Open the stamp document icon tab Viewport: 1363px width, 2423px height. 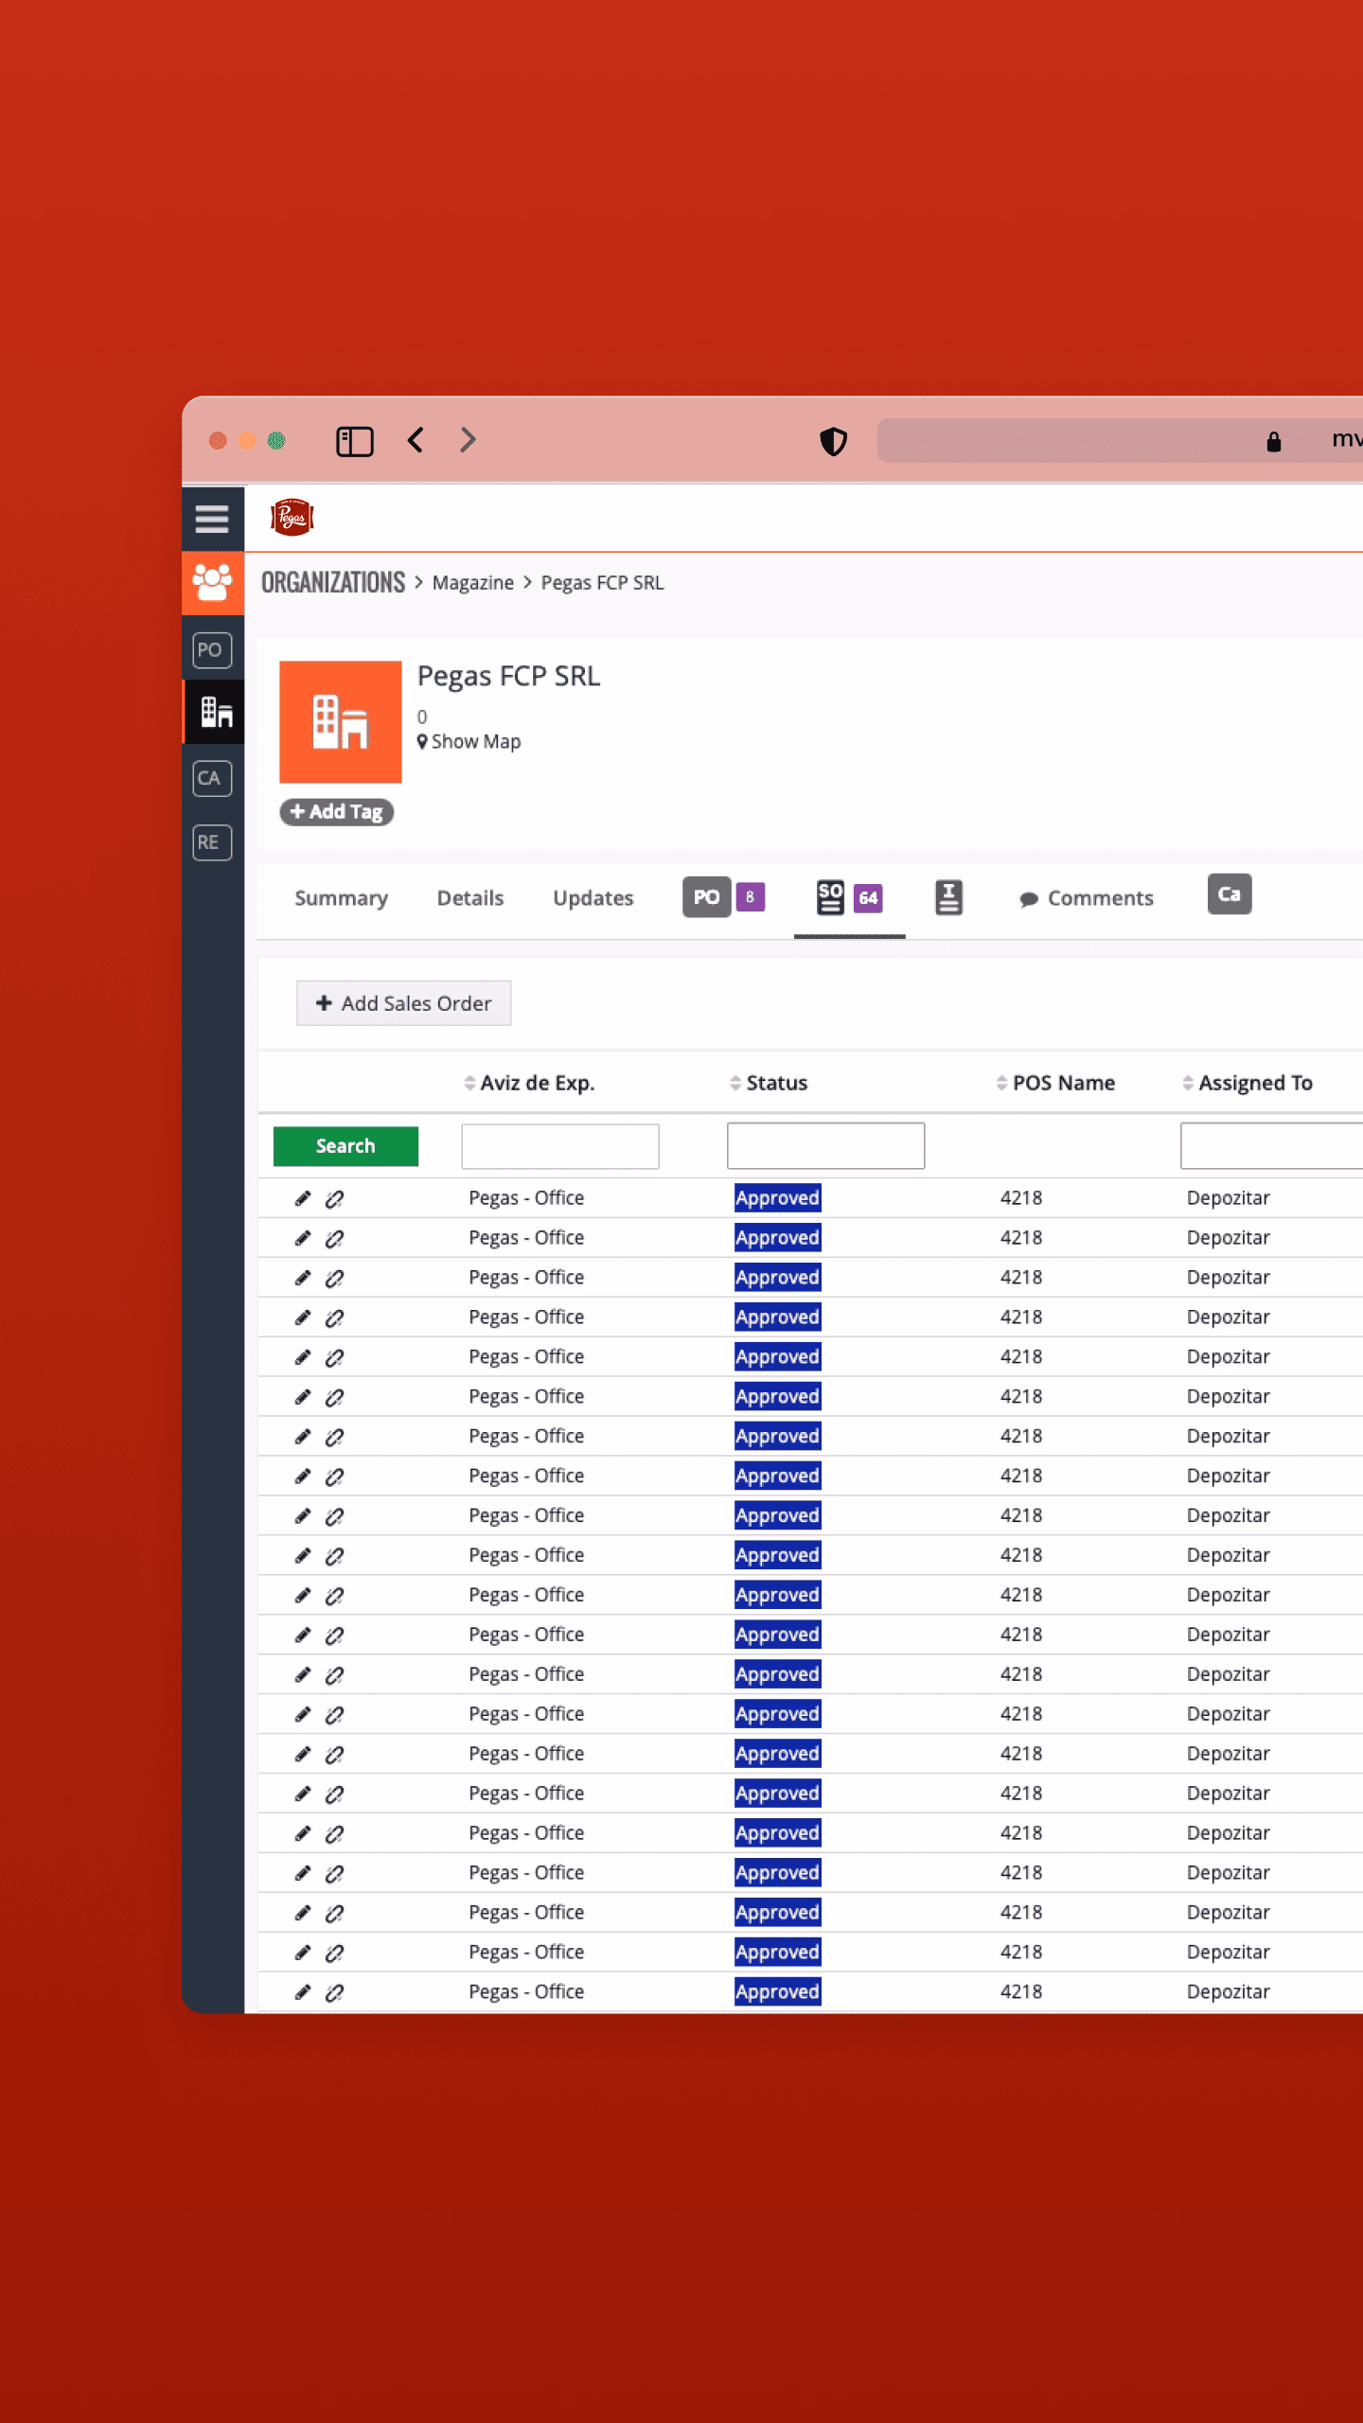pos(949,897)
